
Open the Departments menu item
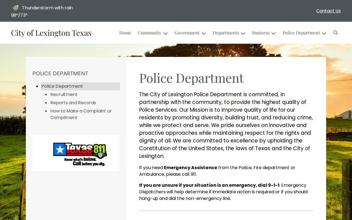coord(226,33)
